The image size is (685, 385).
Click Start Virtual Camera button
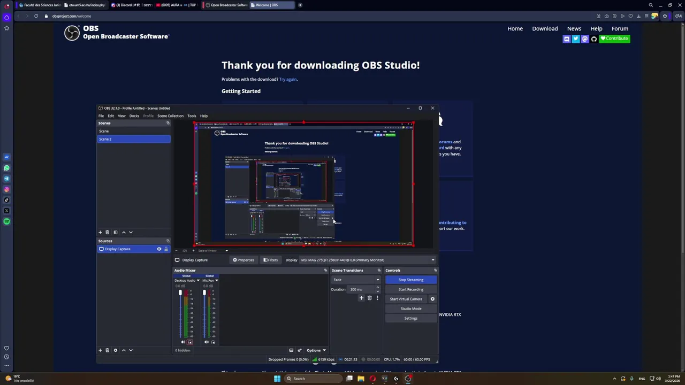406,299
